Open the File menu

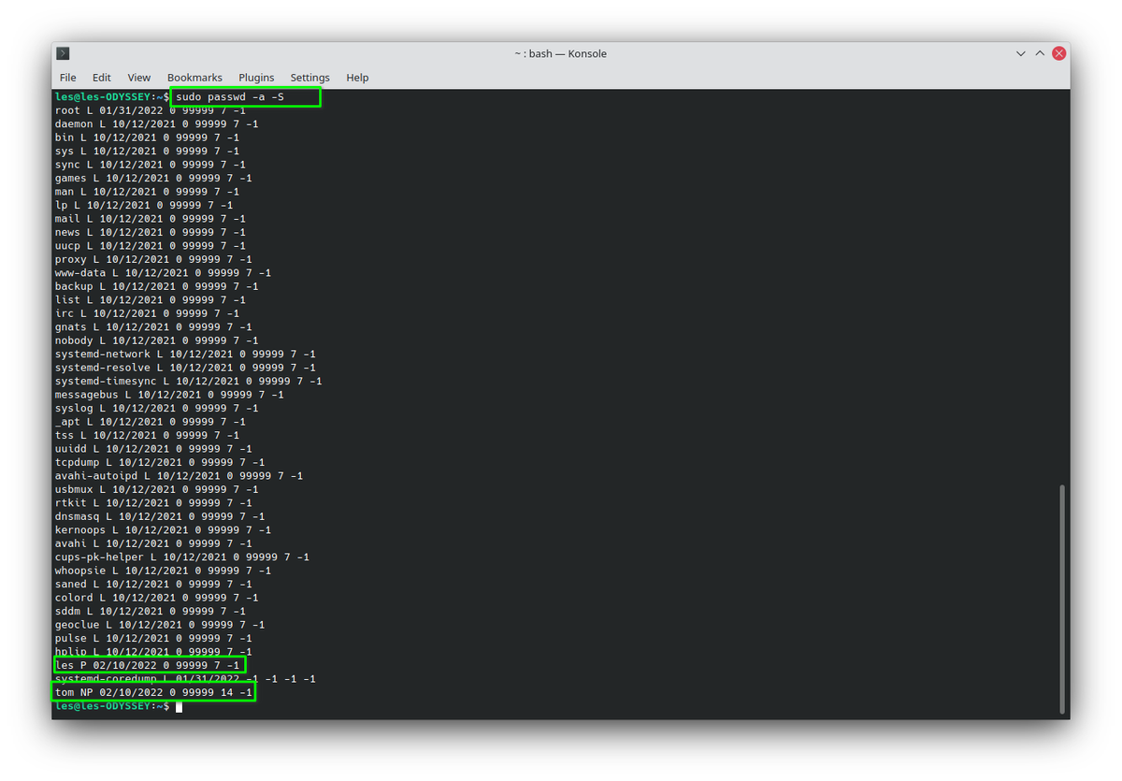click(x=67, y=78)
